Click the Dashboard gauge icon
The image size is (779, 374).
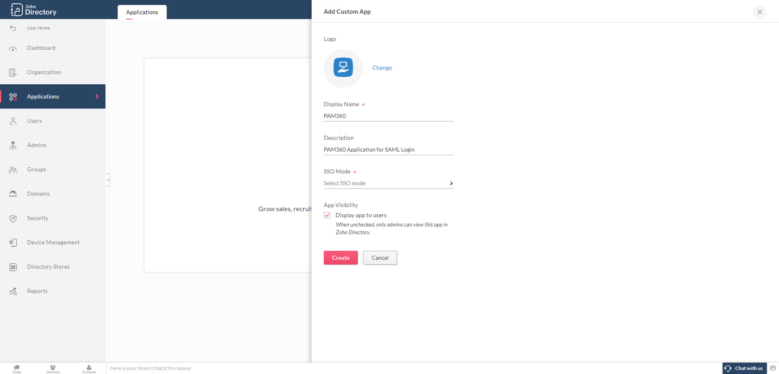(13, 48)
